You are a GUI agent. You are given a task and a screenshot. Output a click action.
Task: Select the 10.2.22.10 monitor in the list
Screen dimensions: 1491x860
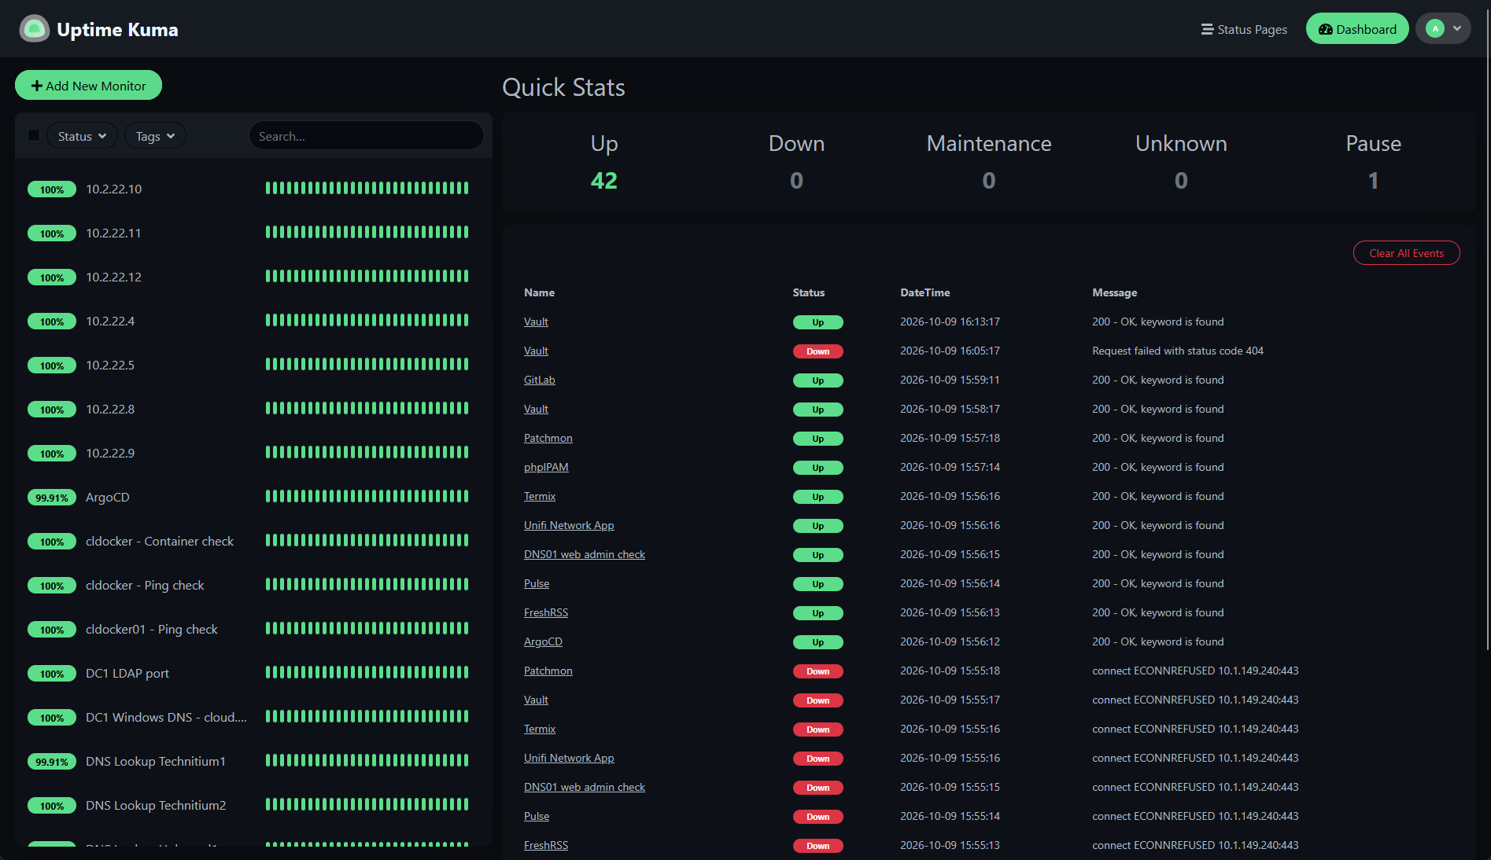253,189
